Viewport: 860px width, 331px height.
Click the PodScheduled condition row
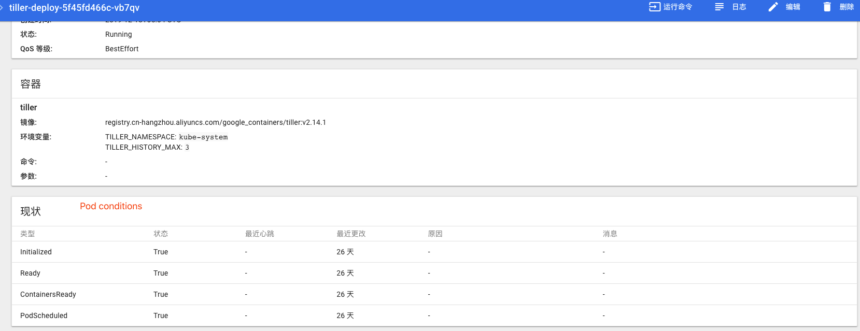[434, 315]
